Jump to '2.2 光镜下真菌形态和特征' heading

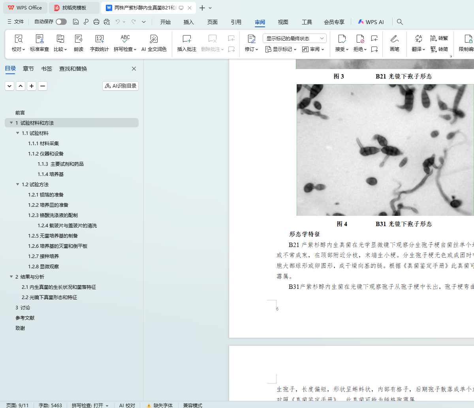49,297
